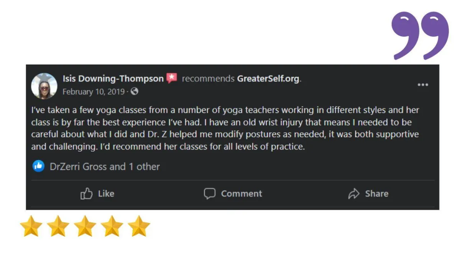Click the Share button
460x258 pixels.
click(x=368, y=194)
